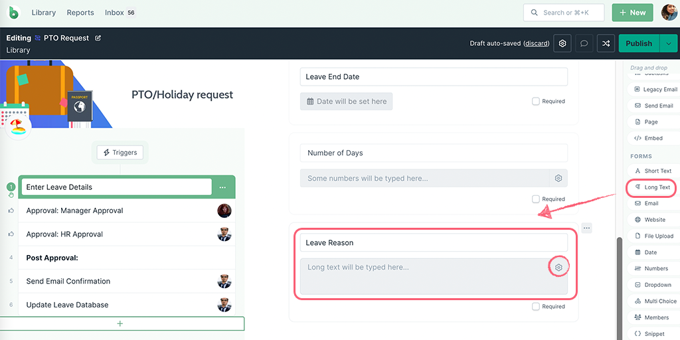Click the gear icon in Number of Days field
This screenshot has height=340, width=680.
(x=558, y=179)
